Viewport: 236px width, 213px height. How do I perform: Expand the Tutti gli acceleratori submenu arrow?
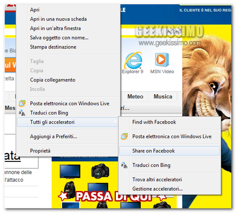coord(115,122)
